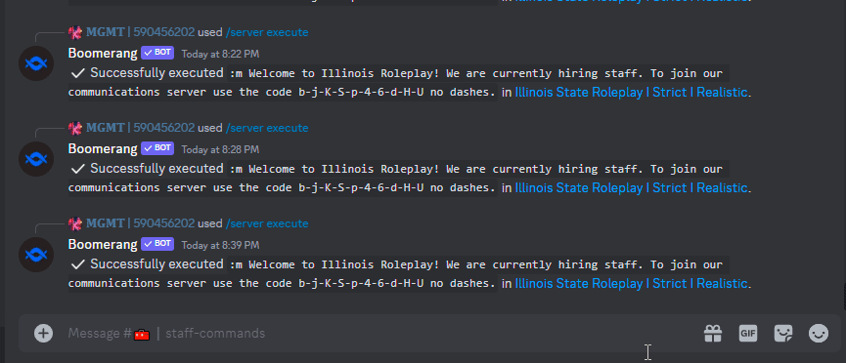Click the executed command code text in 8:22 PM message

coord(399,82)
